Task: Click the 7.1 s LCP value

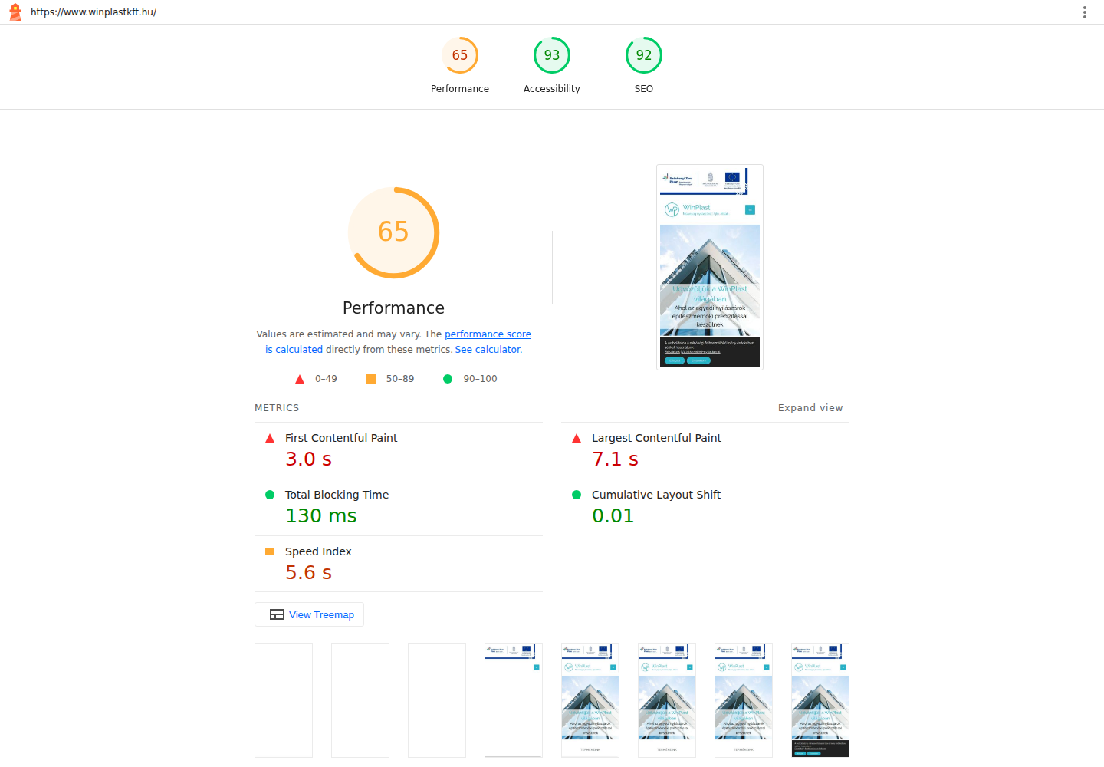Action: [x=615, y=459]
